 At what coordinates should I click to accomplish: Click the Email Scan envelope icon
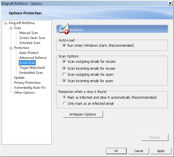tap(64, 29)
